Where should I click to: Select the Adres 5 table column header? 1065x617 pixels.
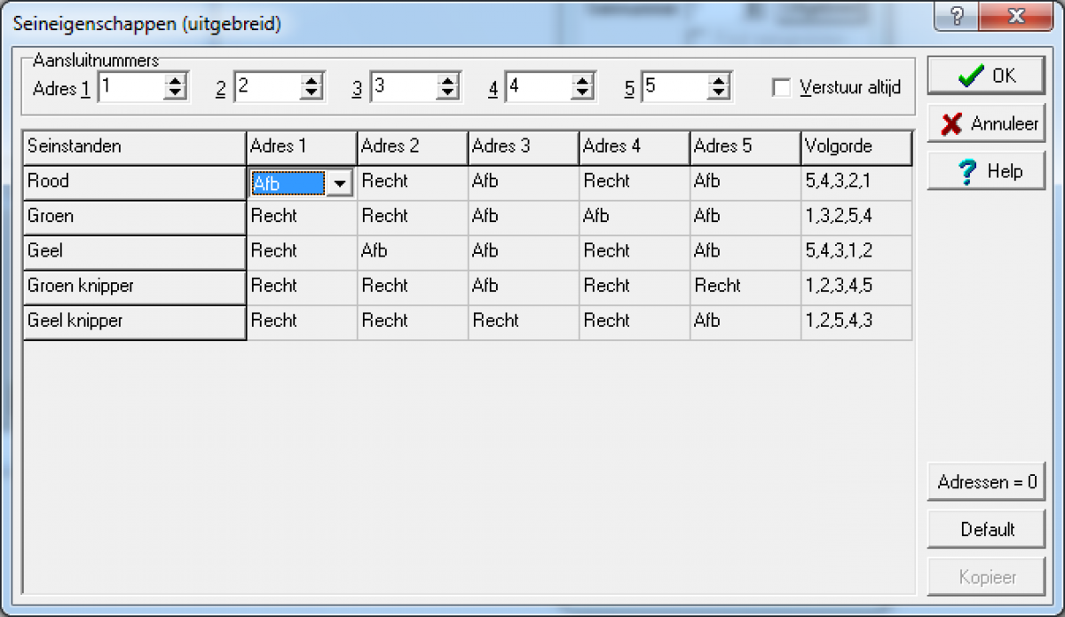(x=745, y=147)
